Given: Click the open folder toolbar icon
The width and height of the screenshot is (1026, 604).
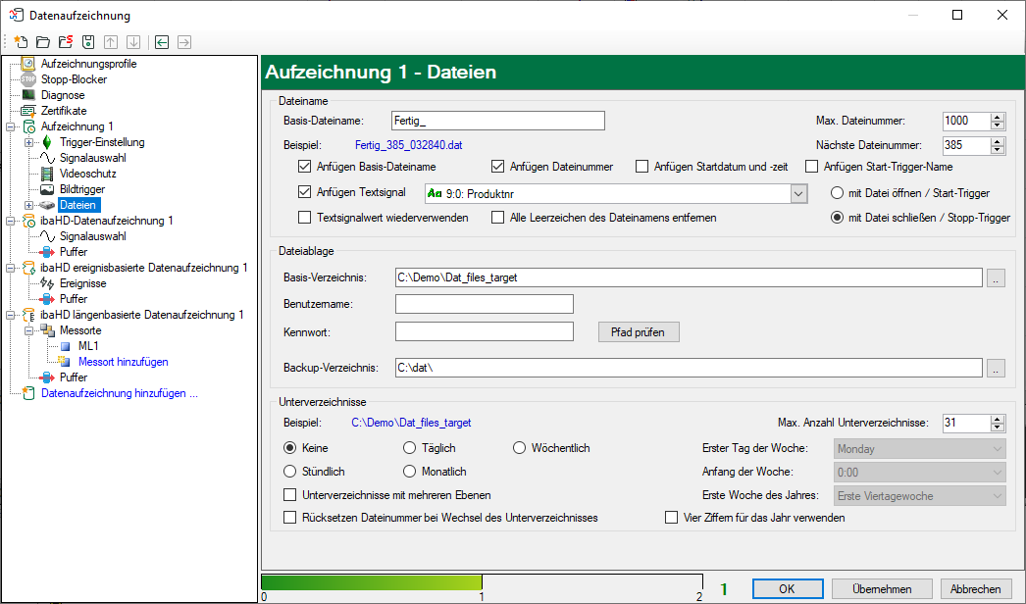Looking at the screenshot, I should point(43,42).
